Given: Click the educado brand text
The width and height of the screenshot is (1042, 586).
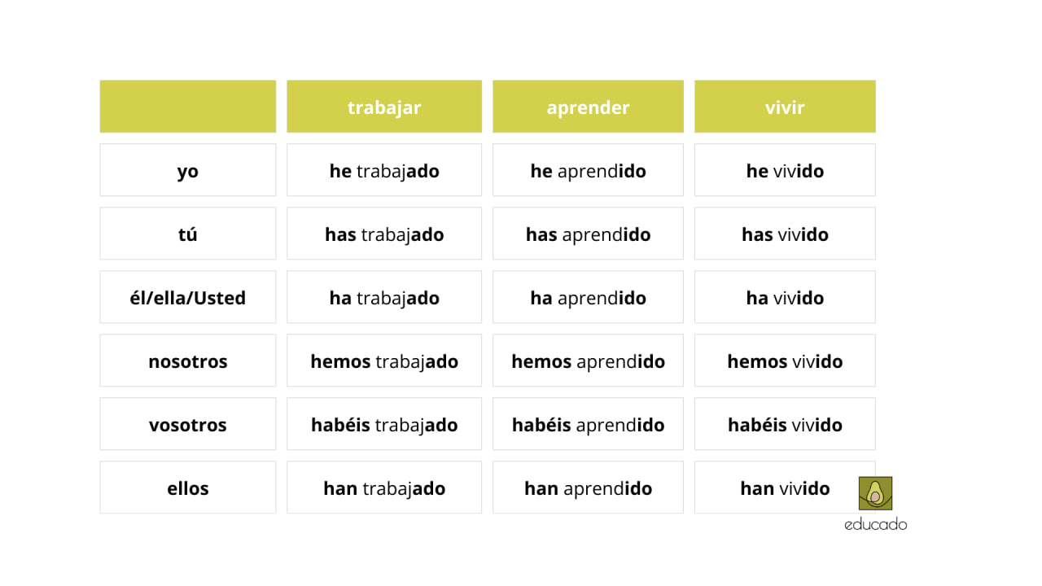Looking at the screenshot, I should pos(875,524).
